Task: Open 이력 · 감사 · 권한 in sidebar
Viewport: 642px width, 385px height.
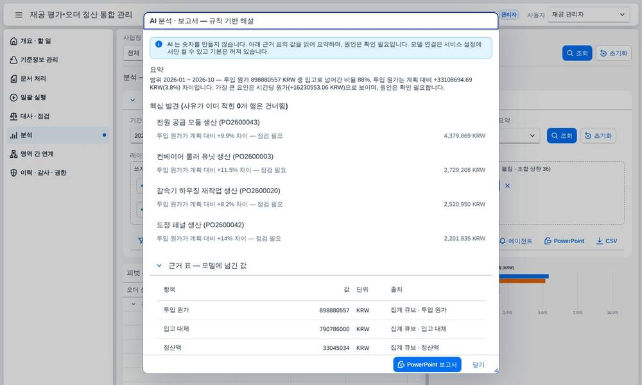Action: tap(58, 173)
